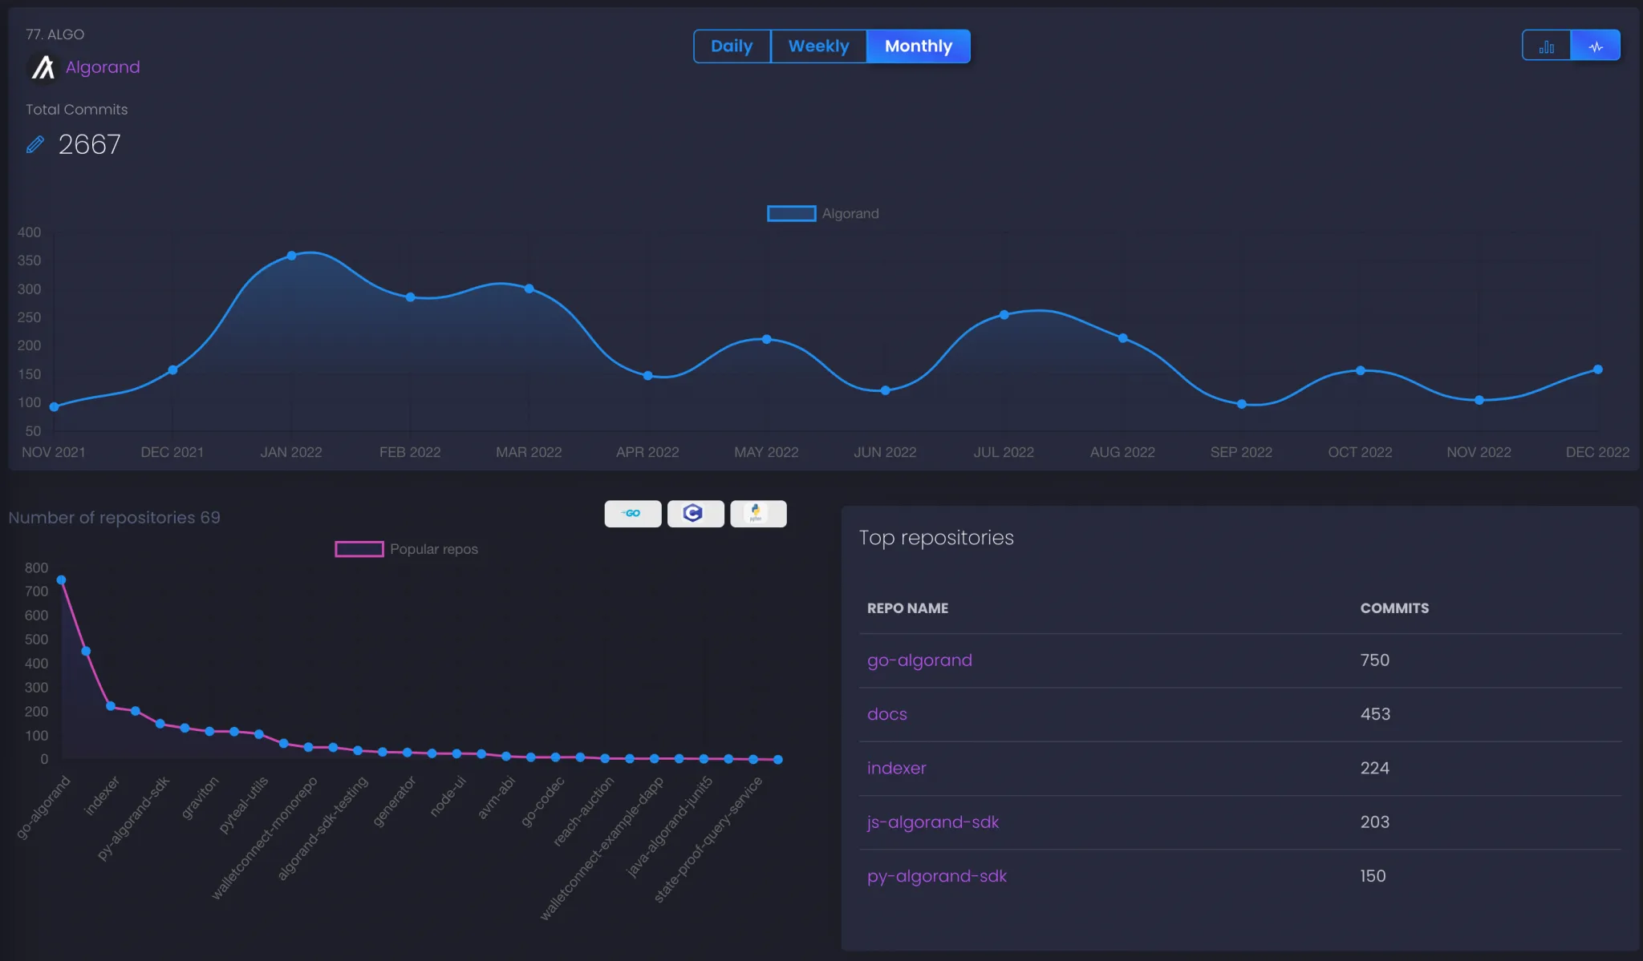Open the docs repository link
This screenshot has height=961, width=1643.
click(x=886, y=714)
